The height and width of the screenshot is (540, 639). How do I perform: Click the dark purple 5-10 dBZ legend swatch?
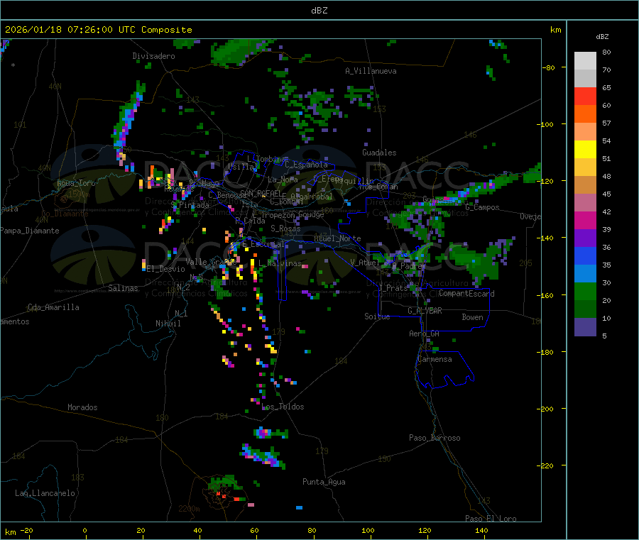point(585,326)
